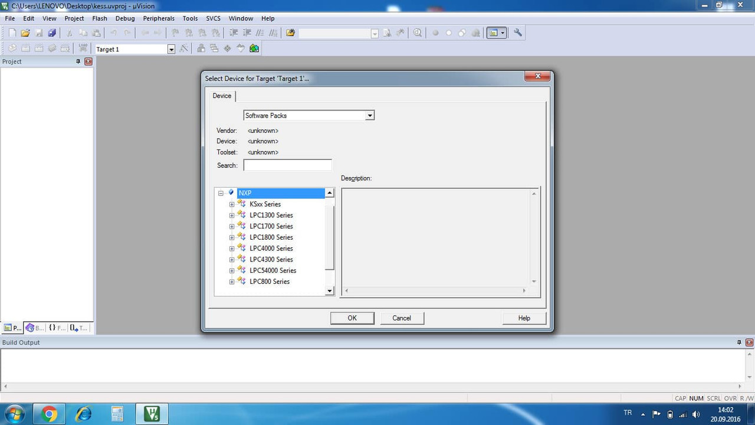Open the Calculator from the taskbar

(x=117, y=414)
